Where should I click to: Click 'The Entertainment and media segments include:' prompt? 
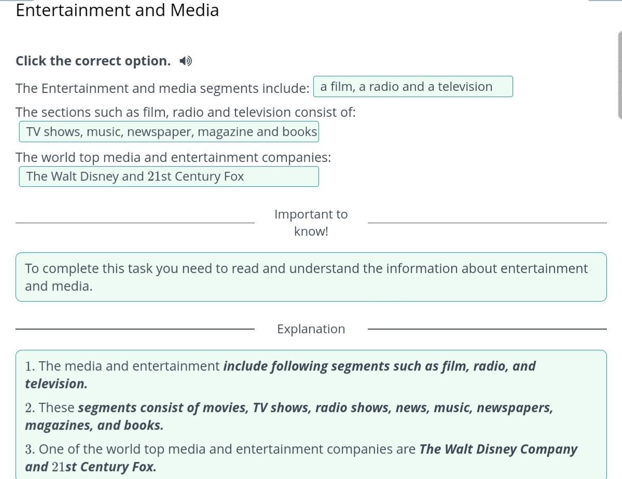[x=162, y=88]
